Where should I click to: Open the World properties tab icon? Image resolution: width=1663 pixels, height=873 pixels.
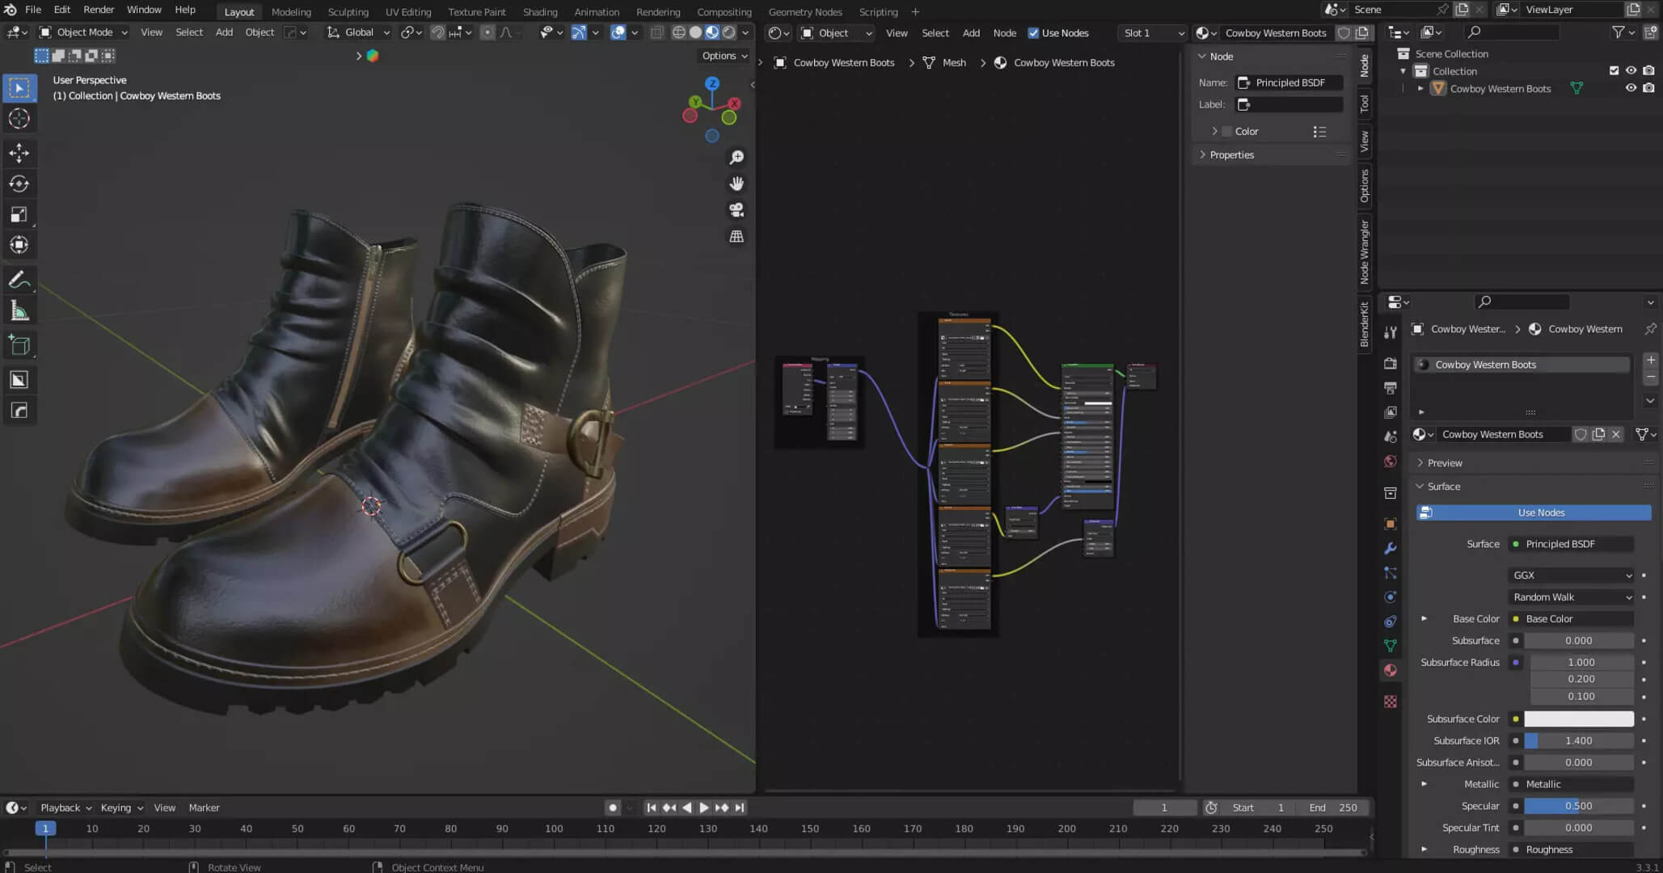[1391, 462]
